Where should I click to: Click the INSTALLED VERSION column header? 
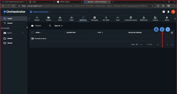(135, 32)
